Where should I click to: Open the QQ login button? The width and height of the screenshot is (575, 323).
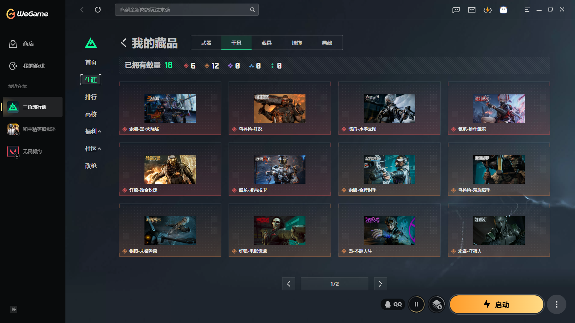point(393,304)
